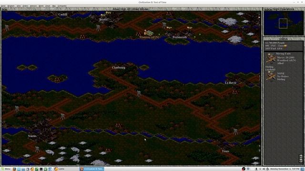Image resolution: width=305 pixels, height=171 pixels.
Task: Click the taskbar clock showing Monday November 4
Action: tap(285, 169)
